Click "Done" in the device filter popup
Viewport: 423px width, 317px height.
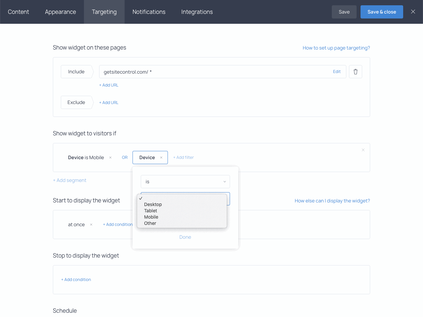pyautogui.click(x=185, y=237)
